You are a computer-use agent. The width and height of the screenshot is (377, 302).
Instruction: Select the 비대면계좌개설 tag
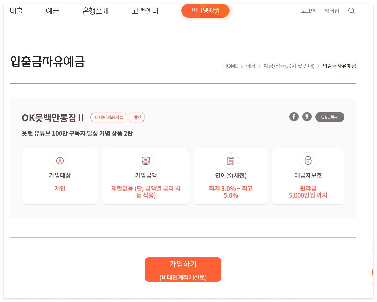coord(109,117)
